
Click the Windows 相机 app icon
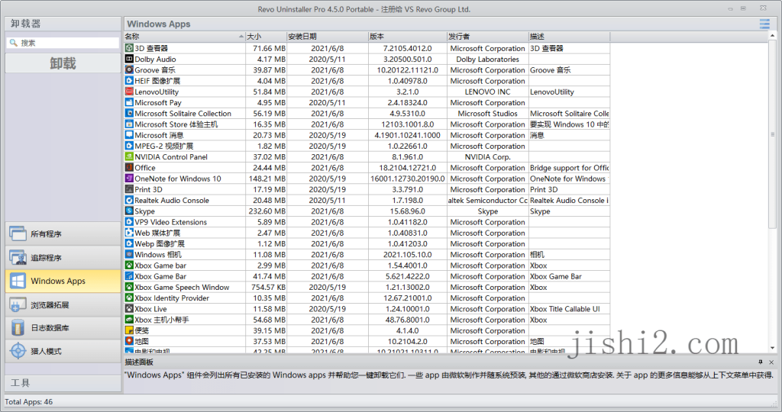[x=129, y=255]
